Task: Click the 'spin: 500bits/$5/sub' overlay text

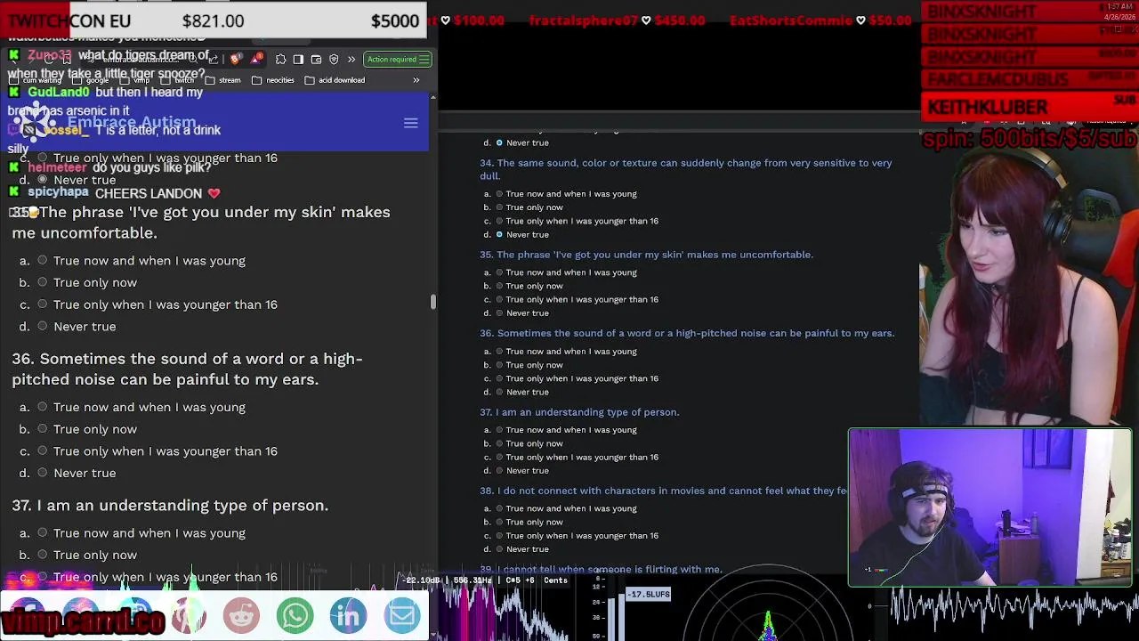Action: pos(1030,139)
